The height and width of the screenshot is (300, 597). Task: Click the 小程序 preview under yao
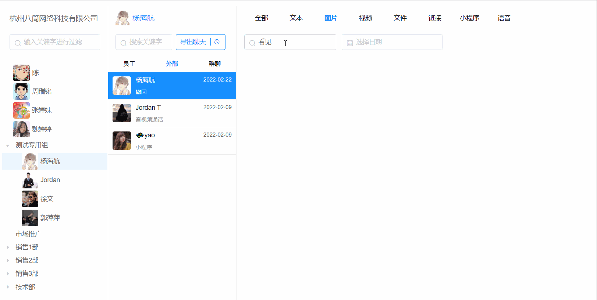pyautogui.click(x=144, y=147)
